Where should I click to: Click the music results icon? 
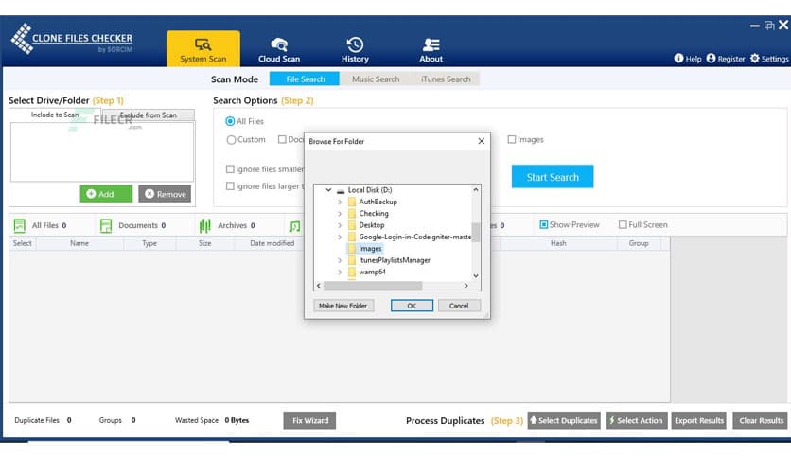[x=295, y=226]
